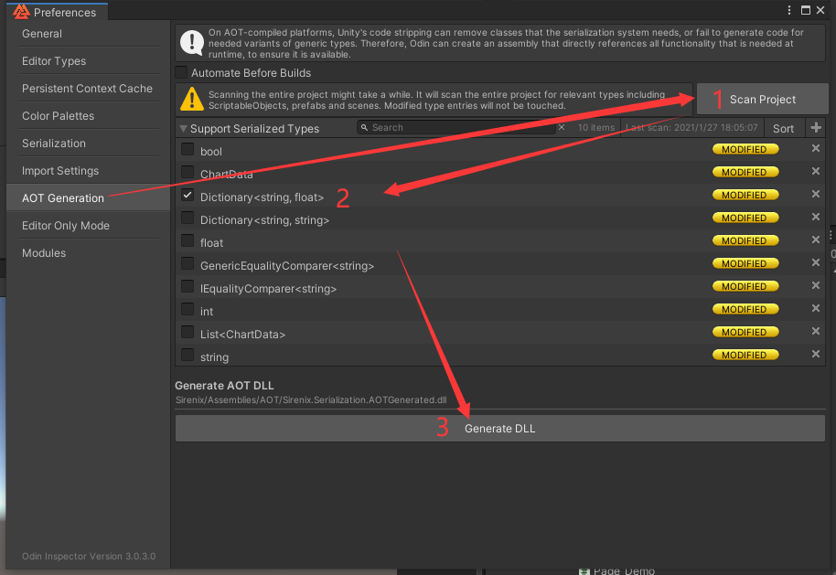Open Persistent Context Cache settings
This screenshot has height=575, width=836.
pyautogui.click(x=88, y=89)
